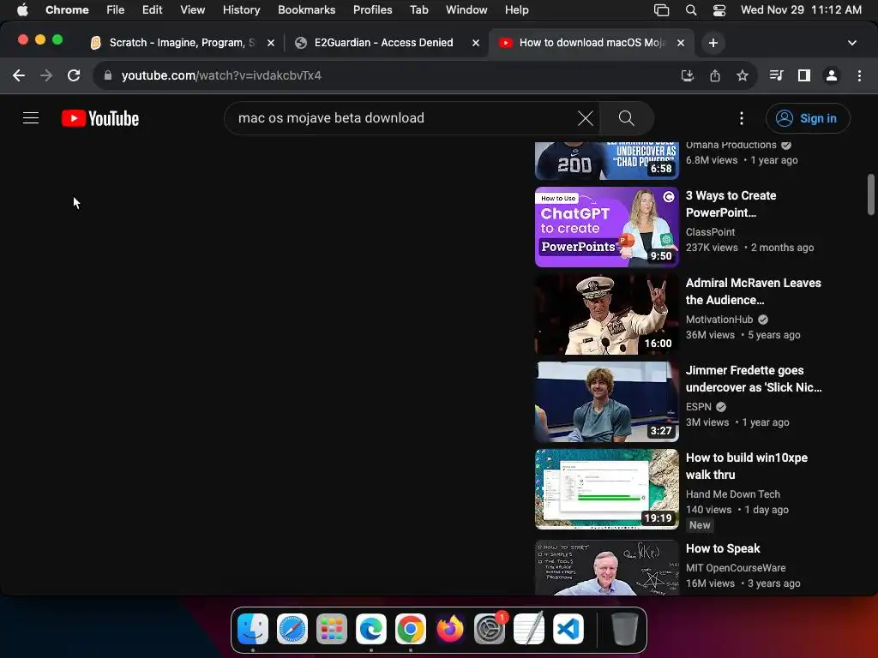
Task: Click the URL address bar
Action: [392, 75]
